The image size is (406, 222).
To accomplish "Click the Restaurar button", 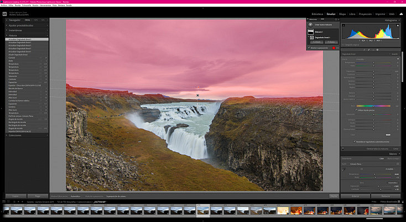I will click(386, 196).
